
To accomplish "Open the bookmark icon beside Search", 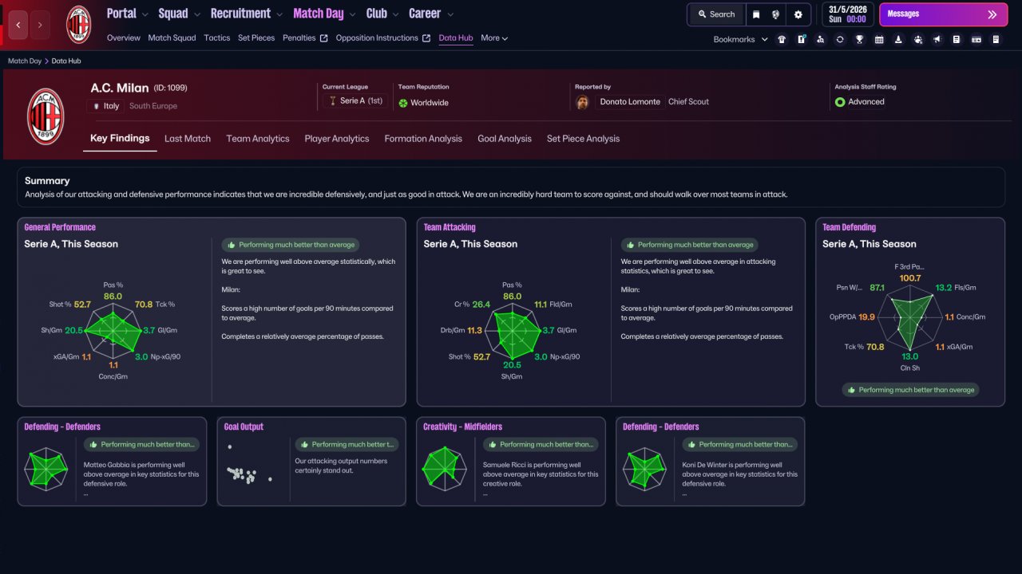I will (x=756, y=14).
